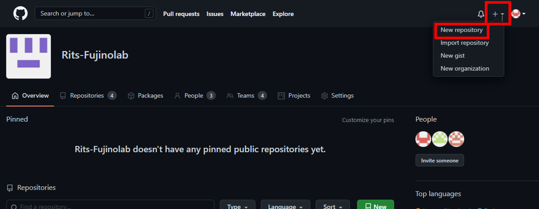Click the Rits-Fujinolab organization name
Image resolution: width=539 pixels, height=209 pixels.
95,55
